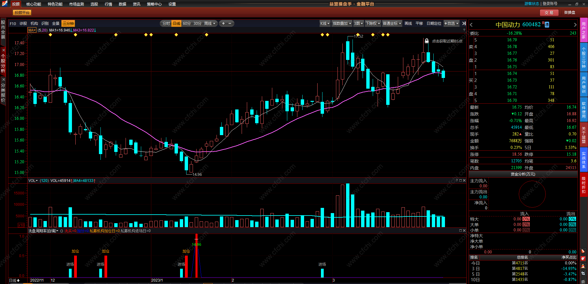
Task: Click the red bell alert icon in the right sidebar
Action: pyautogui.click(x=583, y=251)
